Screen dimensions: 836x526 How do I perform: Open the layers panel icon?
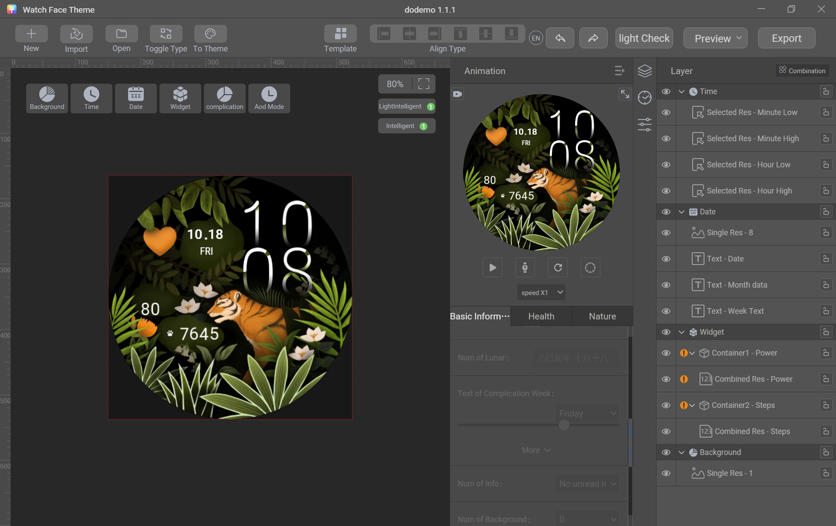point(644,71)
